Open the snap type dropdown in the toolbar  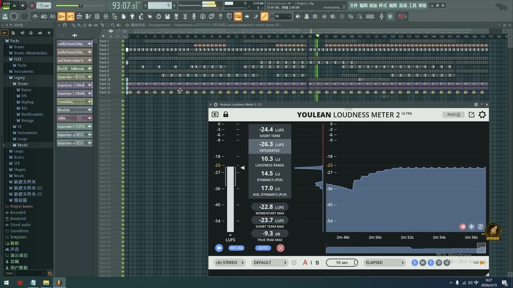[283, 16]
